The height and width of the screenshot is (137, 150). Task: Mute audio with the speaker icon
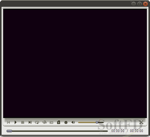pyautogui.click(x=73, y=122)
